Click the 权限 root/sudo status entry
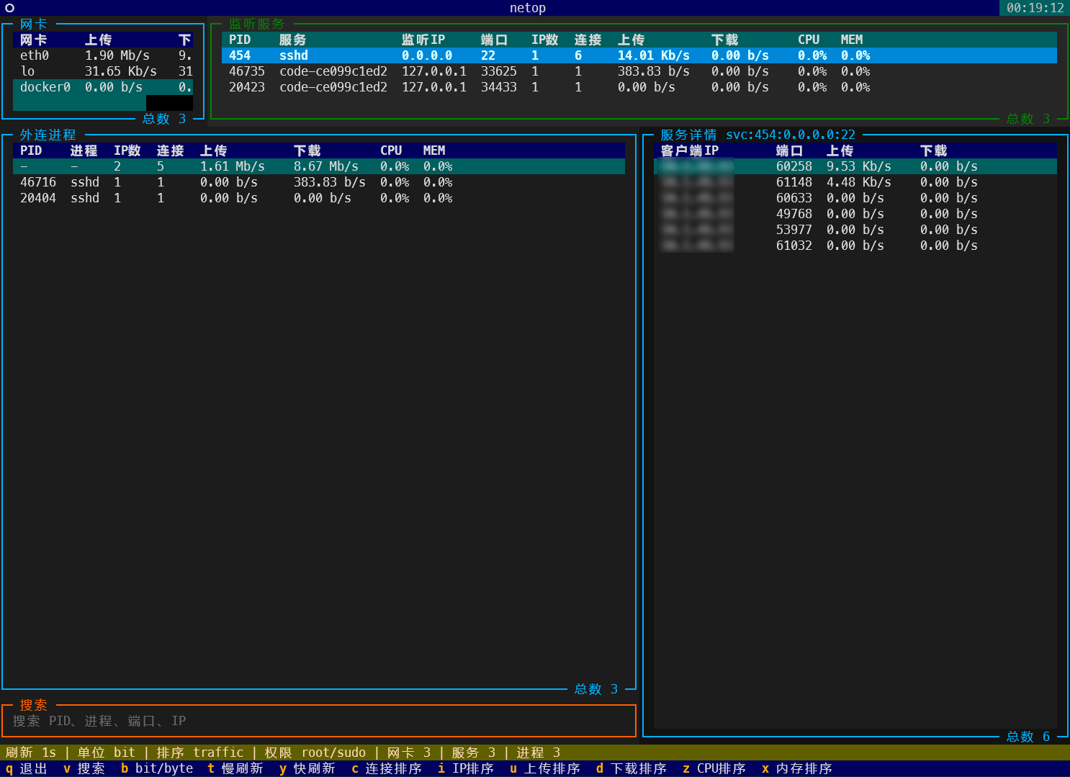Screen dimensions: 1070x777 click(315, 753)
